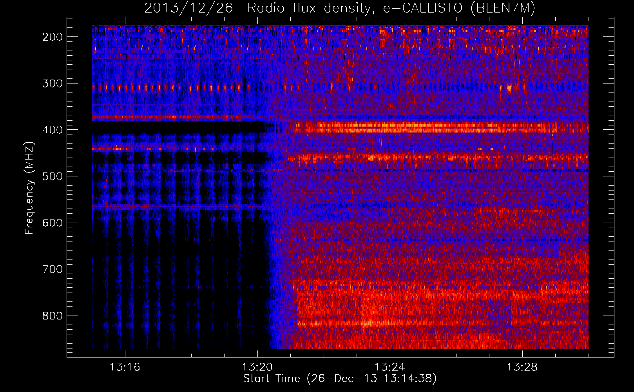Click the 700 frequency tick label
Image resolution: width=634 pixels, height=392 pixels.
tap(53, 269)
